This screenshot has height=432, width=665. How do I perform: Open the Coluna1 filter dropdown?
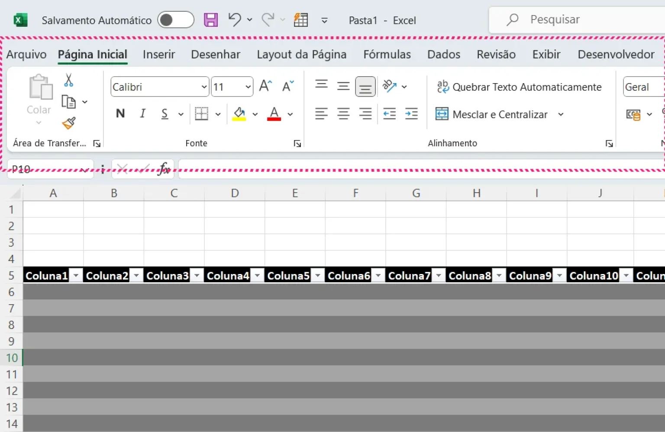click(76, 275)
